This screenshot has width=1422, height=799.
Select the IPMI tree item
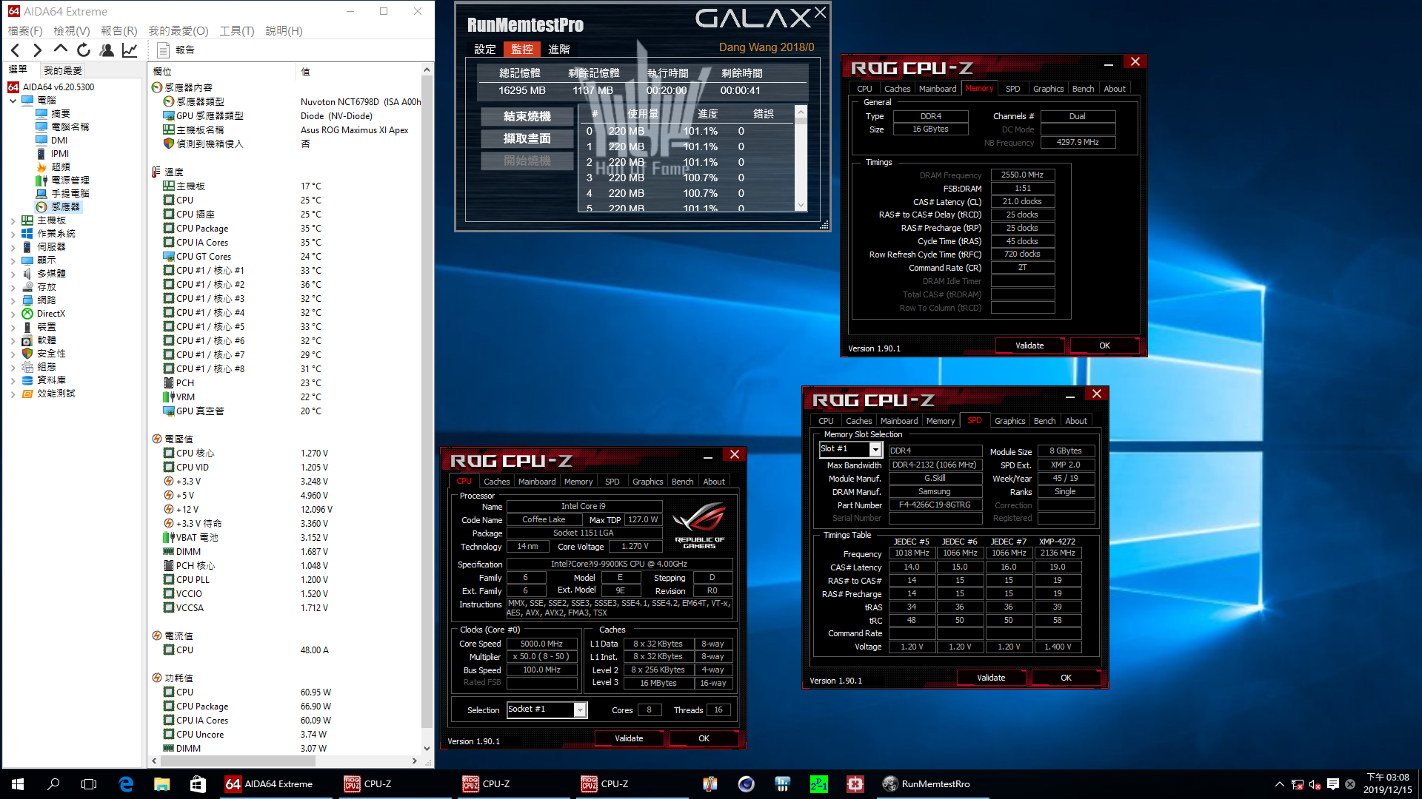60,154
